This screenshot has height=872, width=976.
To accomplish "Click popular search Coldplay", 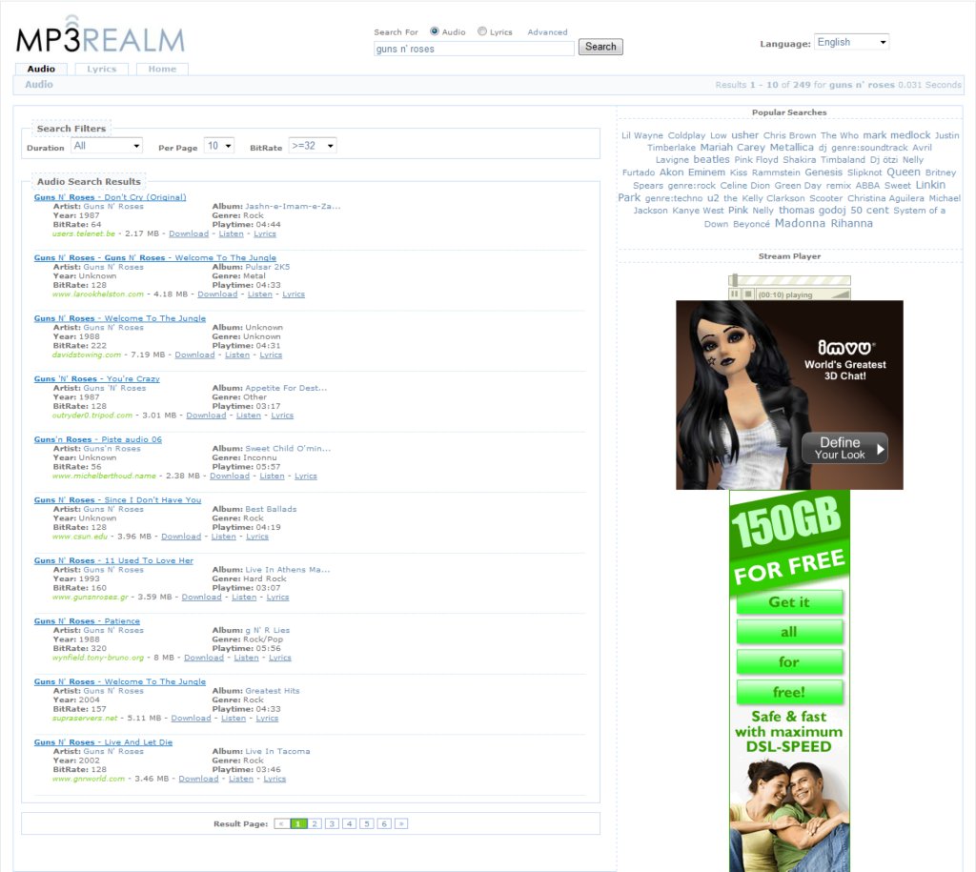I will pyautogui.click(x=686, y=135).
